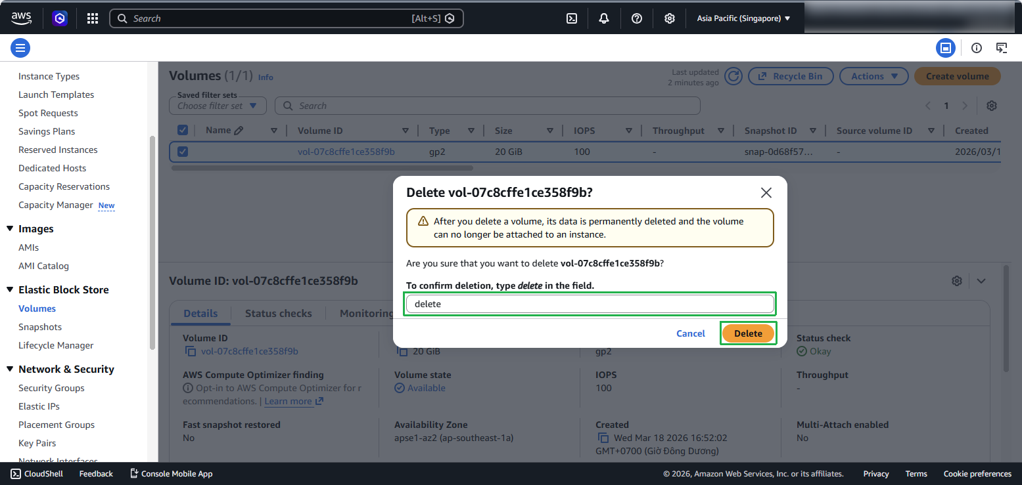Open AMIs in the sidebar
This screenshot has width=1022, height=485.
[x=29, y=247]
